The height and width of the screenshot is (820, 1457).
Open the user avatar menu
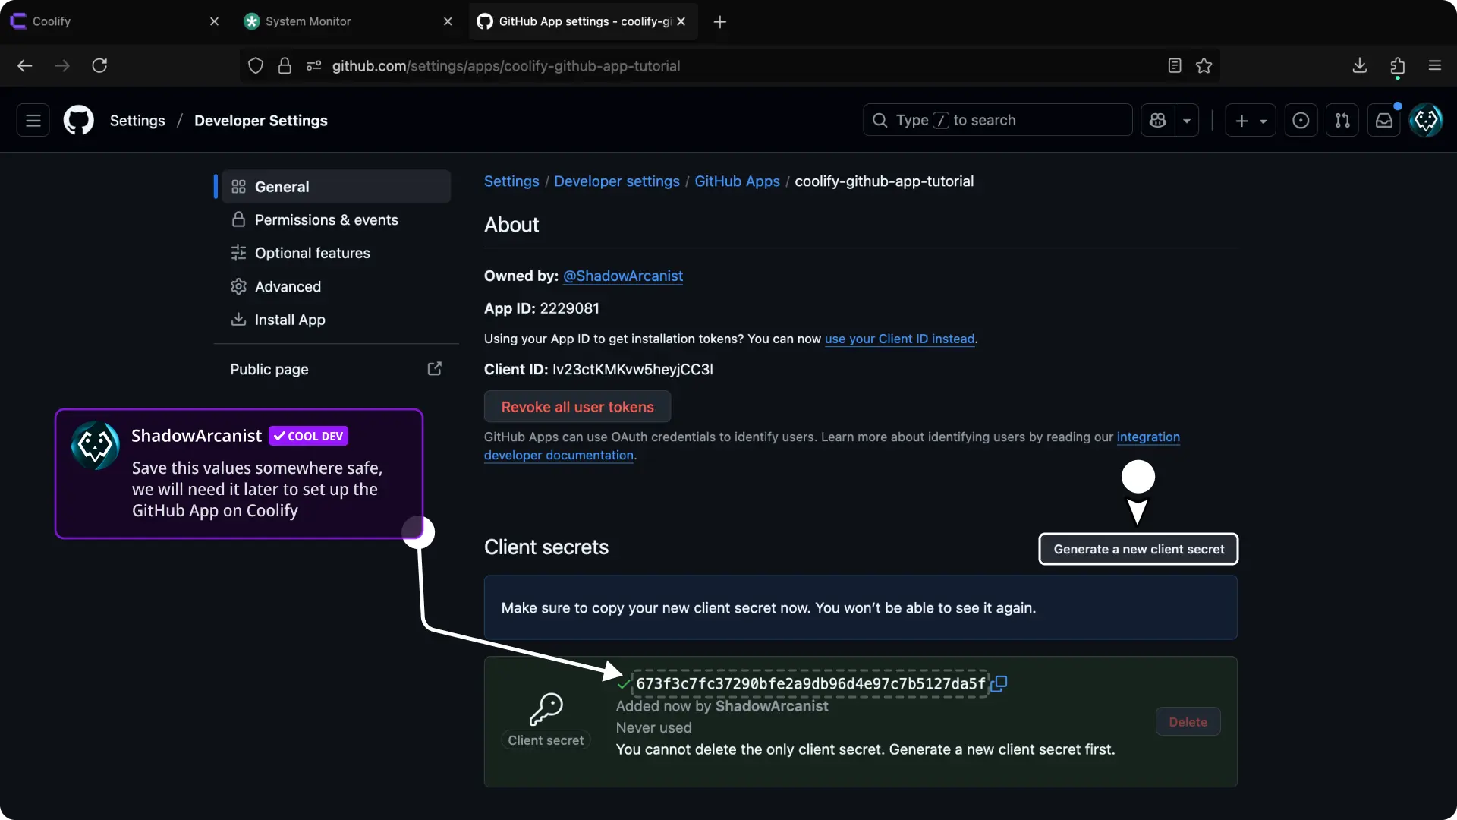tap(1426, 120)
